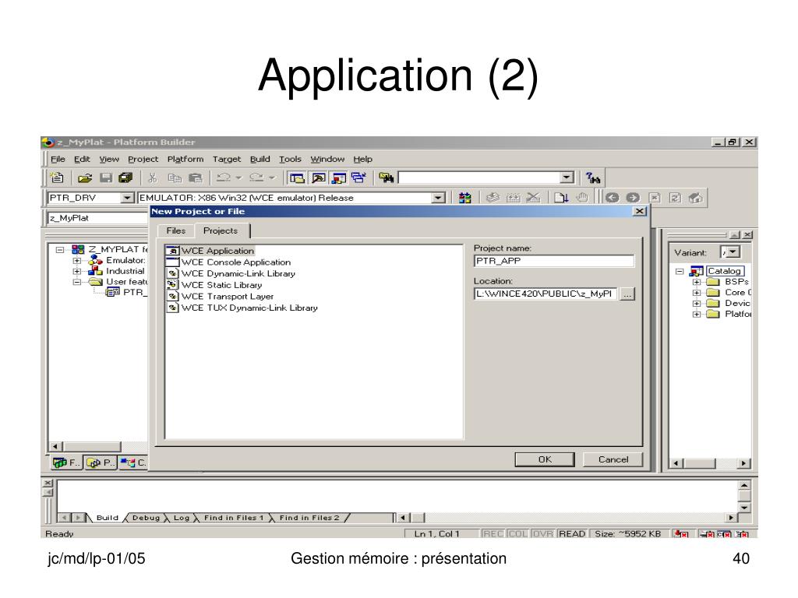Viewport: 798px width, 598px height.
Task: Confirm with the OK button
Action: (x=545, y=459)
